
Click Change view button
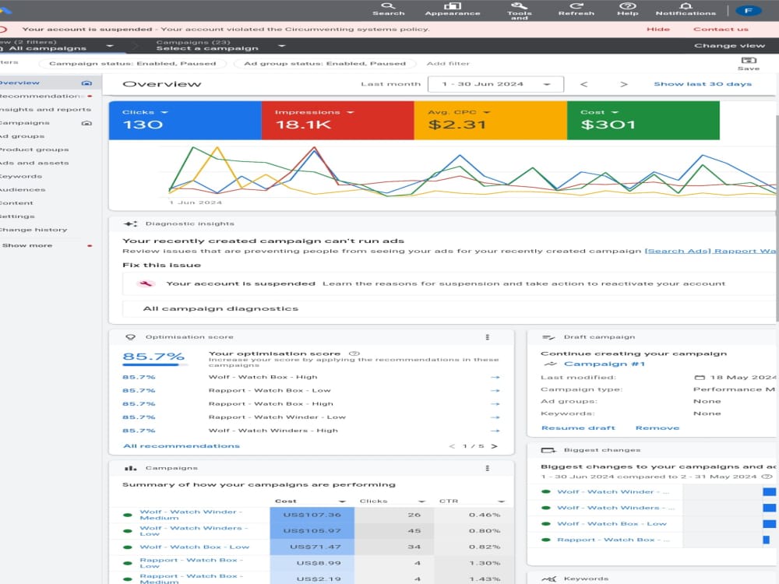pos(729,46)
